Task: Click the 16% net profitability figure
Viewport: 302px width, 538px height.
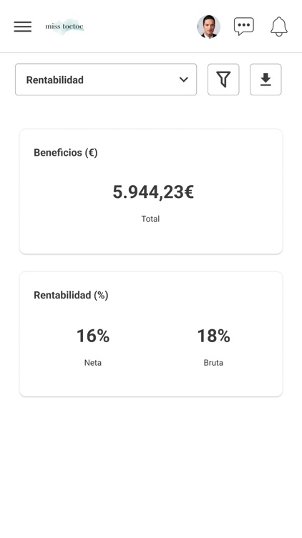Action: point(93,336)
